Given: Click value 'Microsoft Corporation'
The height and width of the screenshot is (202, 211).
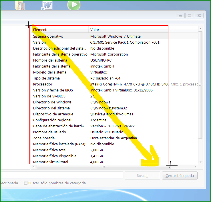Looking at the screenshot, I should click(109, 54).
